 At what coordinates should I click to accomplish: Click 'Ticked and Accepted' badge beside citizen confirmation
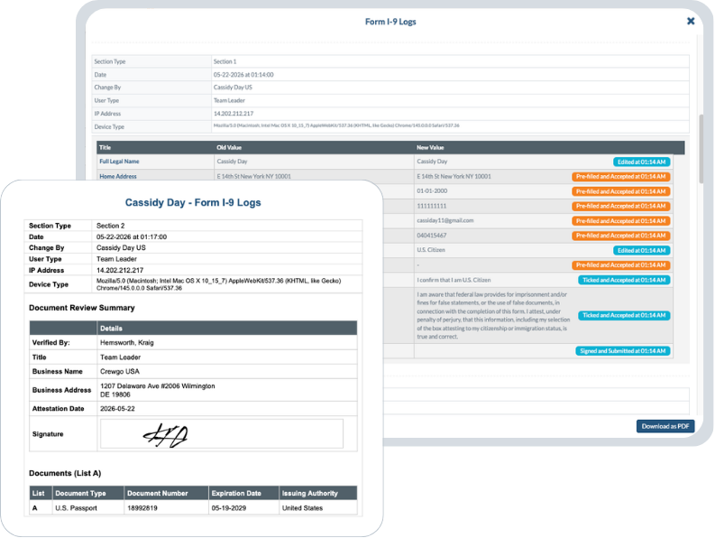[624, 280]
